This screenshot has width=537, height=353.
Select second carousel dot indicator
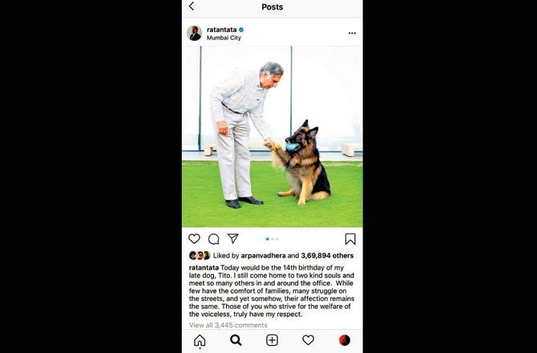coord(273,239)
